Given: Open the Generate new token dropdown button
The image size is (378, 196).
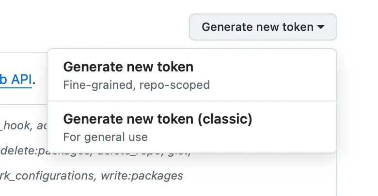Looking at the screenshot, I should [x=262, y=27].
